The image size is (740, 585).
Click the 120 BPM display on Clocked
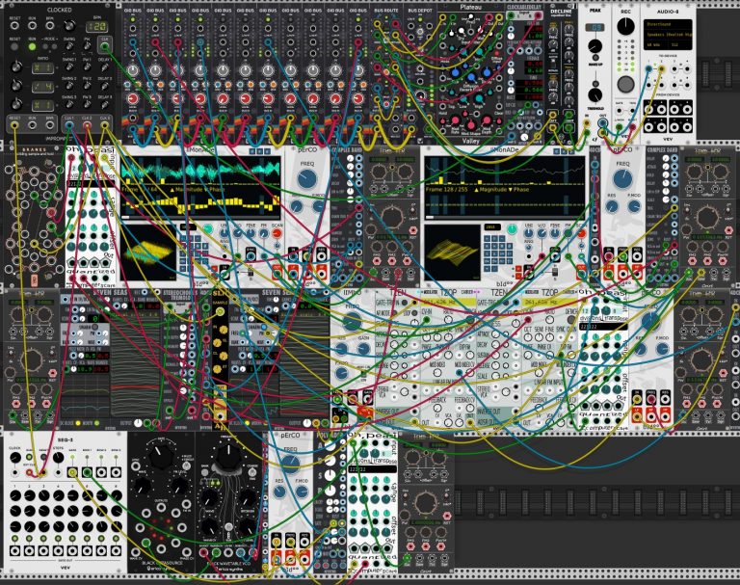96,26
